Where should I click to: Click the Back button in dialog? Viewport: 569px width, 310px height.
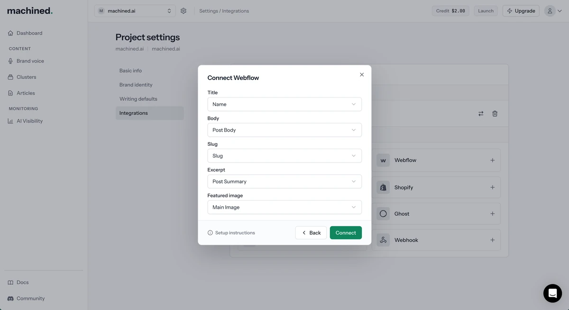point(311,233)
